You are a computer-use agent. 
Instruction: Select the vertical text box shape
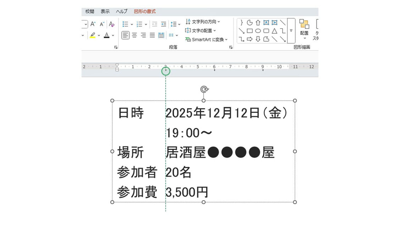(274, 23)
